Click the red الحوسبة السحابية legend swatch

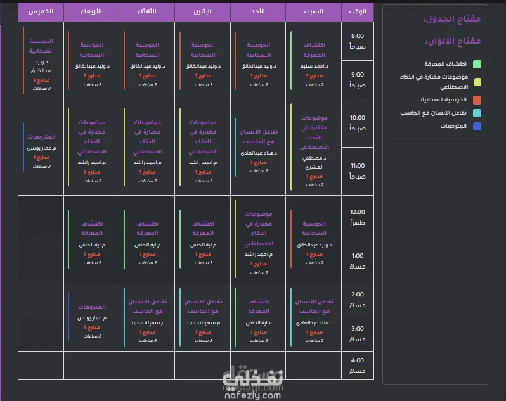tap(477, 100)
